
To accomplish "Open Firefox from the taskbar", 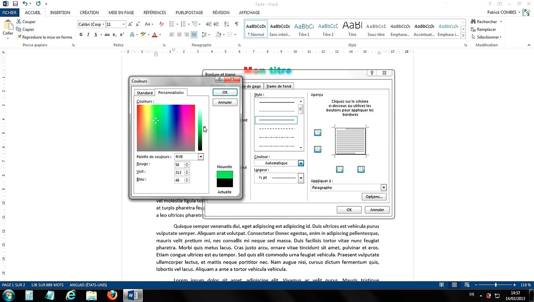I will point(112,295).
